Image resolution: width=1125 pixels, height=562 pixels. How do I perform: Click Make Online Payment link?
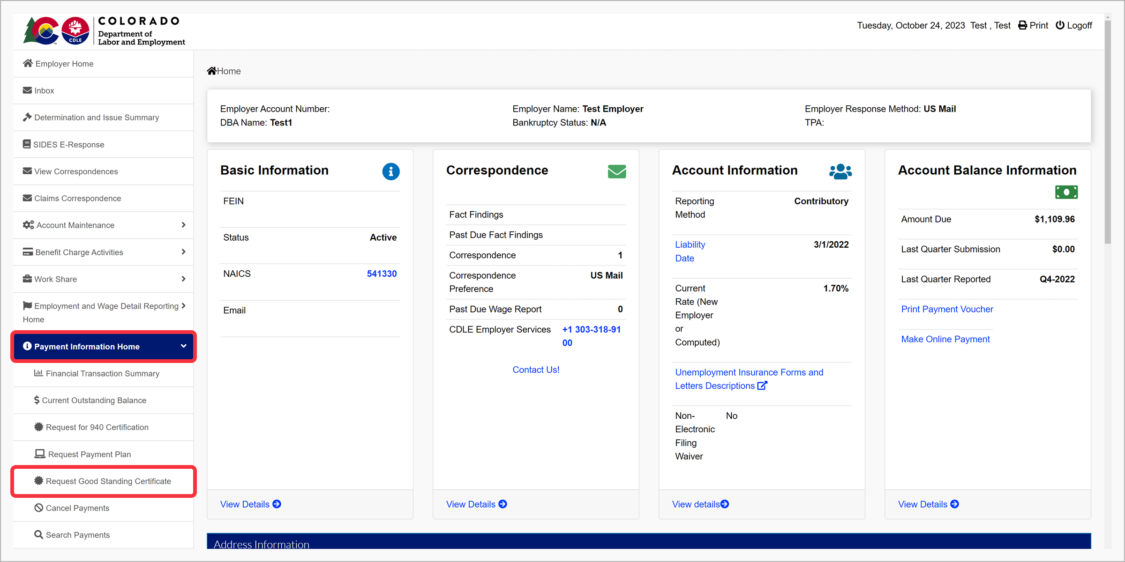click(x=945, y=339)
